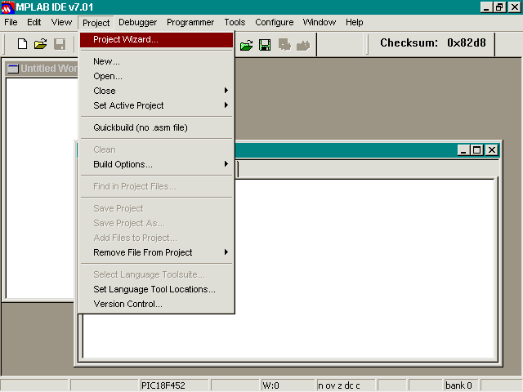Click W:0 in the status bar
Viewport: 523px width, 392px height.
[x=288, y=385]
